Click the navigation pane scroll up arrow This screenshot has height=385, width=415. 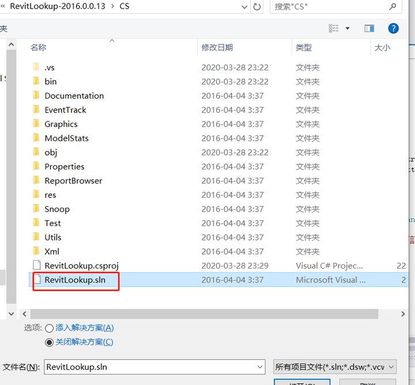pyautogui.click(x=11, y=44)
